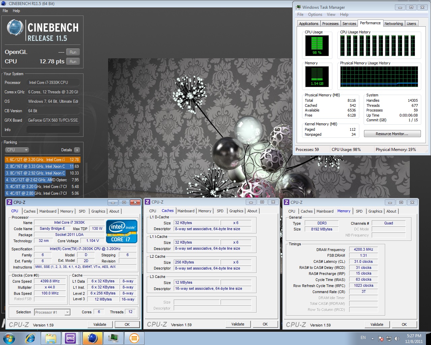Click the Cinebench side panel grip handle
The height and width of the screenshot is (345, 431).
coord(86,172)
